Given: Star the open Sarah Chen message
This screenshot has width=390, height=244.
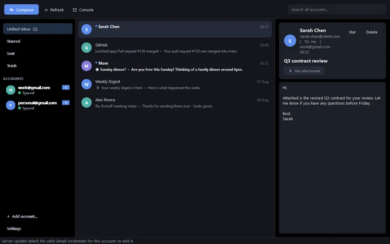Looking at the screenshot, I should pos(352,32).
